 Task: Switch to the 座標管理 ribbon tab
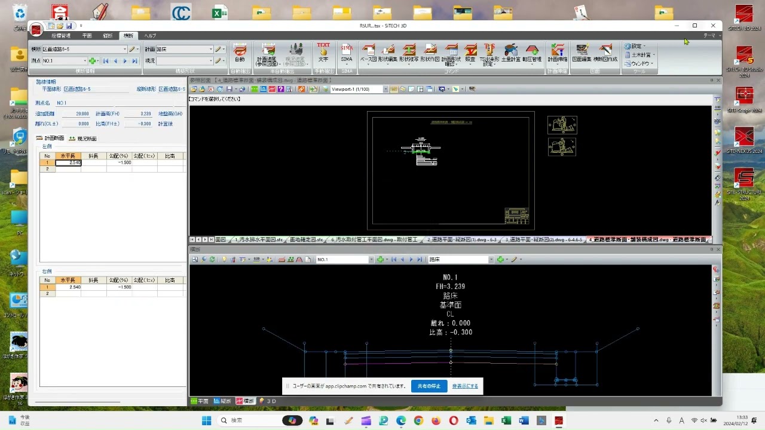coord(61,36)
